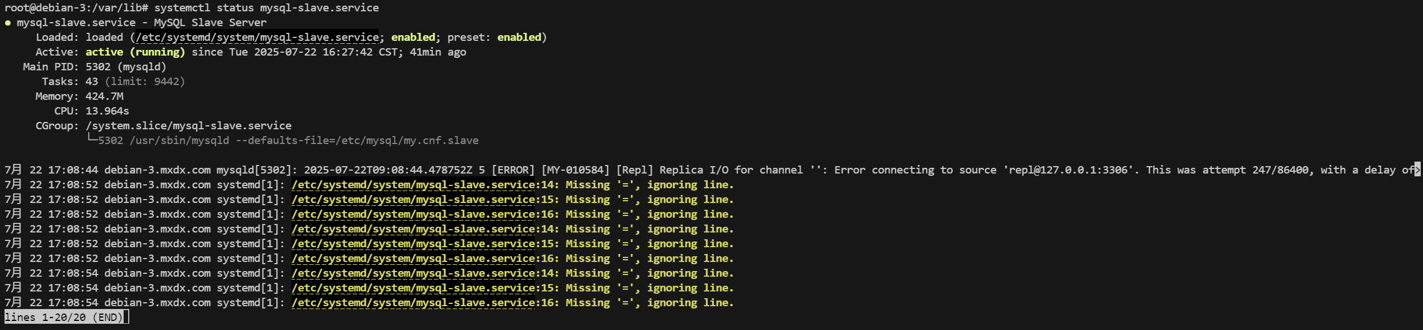Open the Loaded unit file path link
This screenshot has height=330, width=1423.
point(257,37)
